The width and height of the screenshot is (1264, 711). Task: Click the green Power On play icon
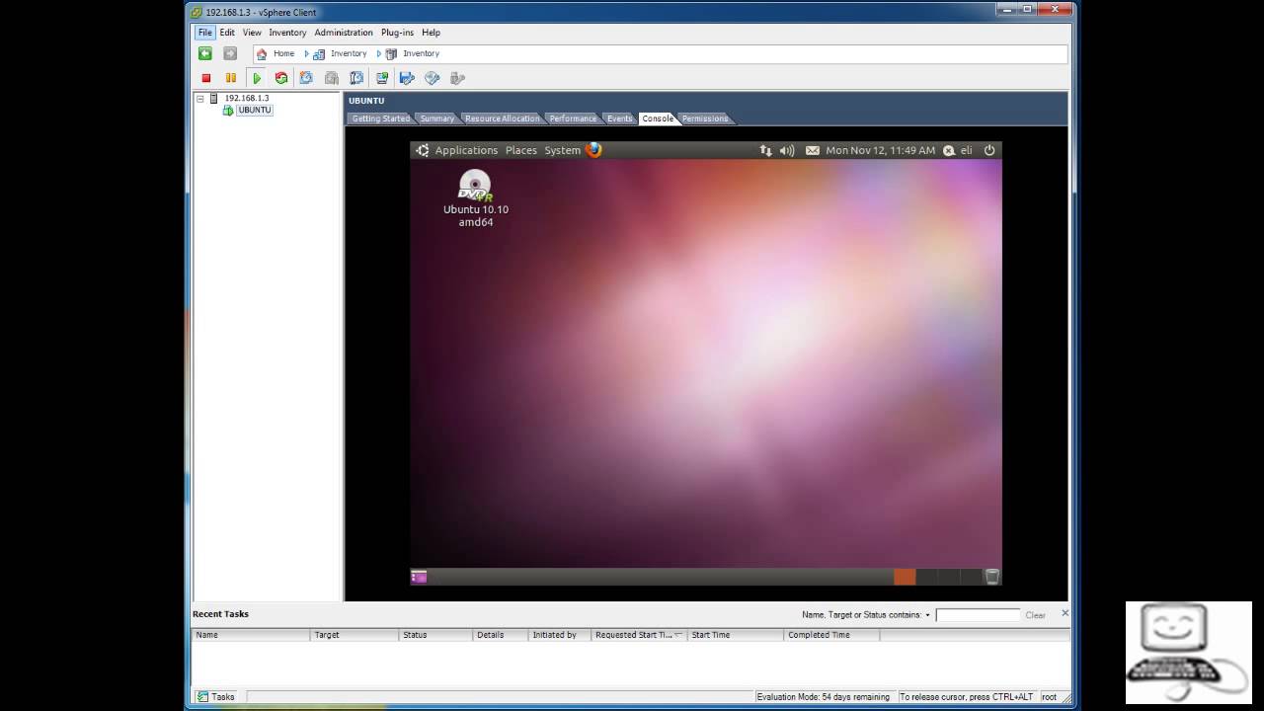(x=257, y=78)
